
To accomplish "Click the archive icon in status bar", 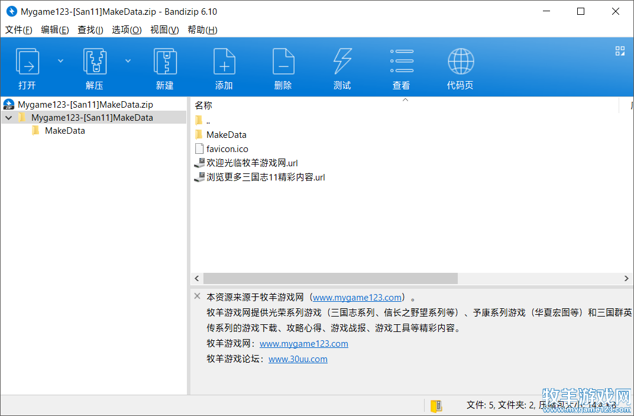I will (x=436, y=406).
